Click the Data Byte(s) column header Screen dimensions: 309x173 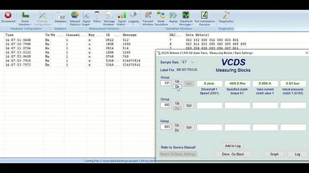point(197,35)
